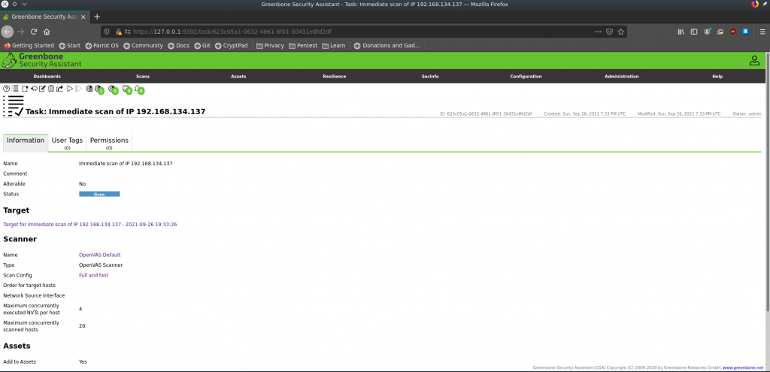770x372 pixels.
Task: Open the page actions three-dot menu
Action: click(598, 32)
